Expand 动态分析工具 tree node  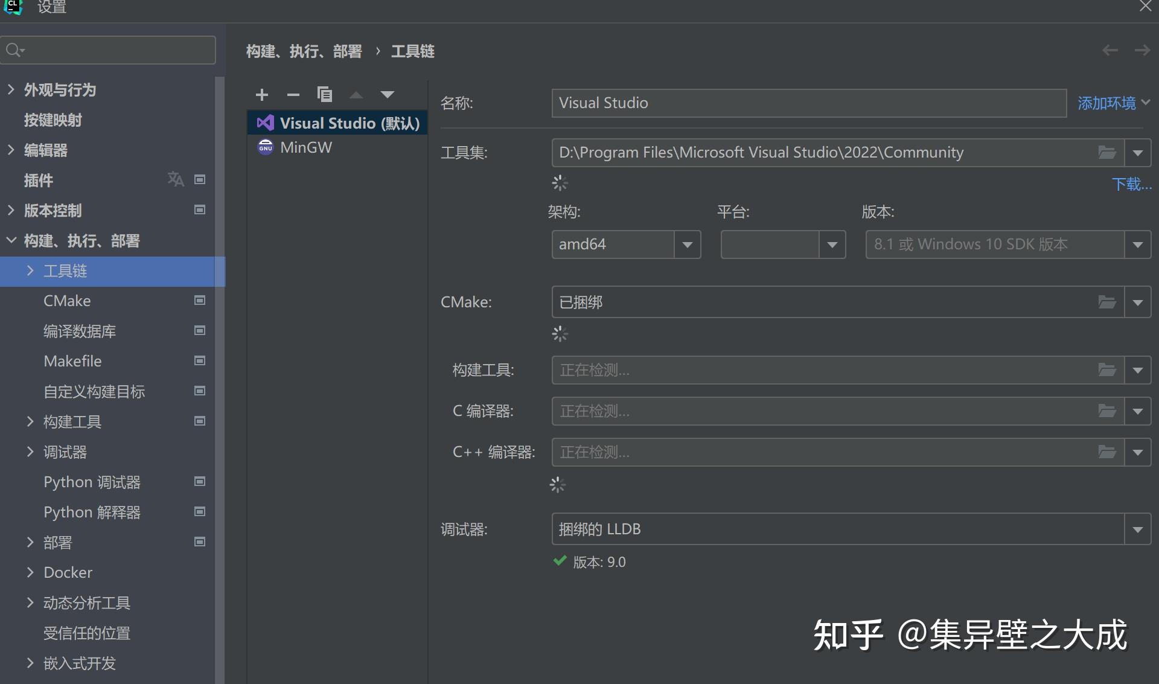30,602
